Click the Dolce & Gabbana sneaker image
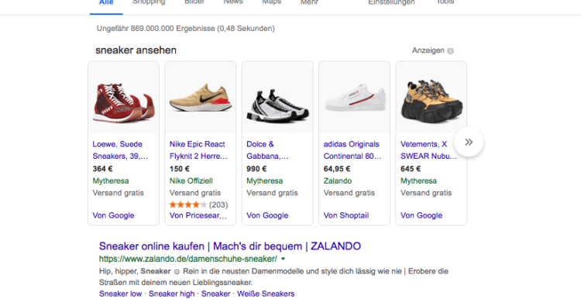This screenshot has height=302, width=581. (277, 105)
